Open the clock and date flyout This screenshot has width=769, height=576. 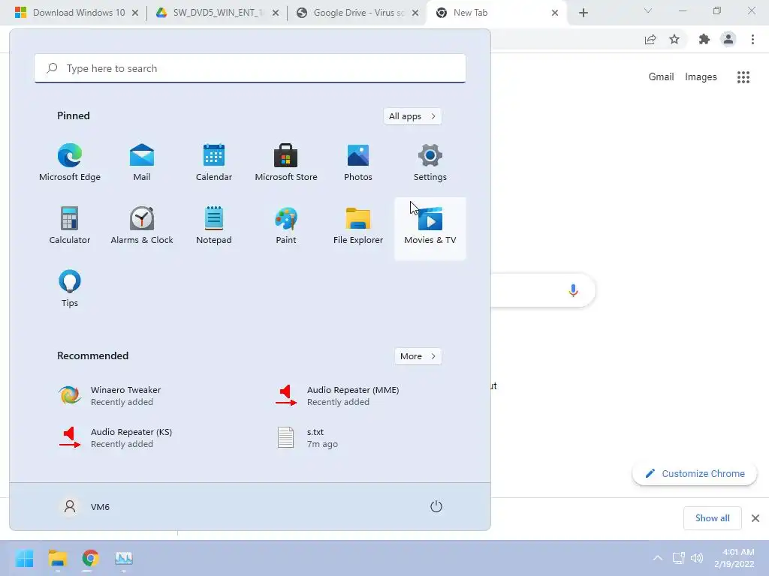coord(734,558)
